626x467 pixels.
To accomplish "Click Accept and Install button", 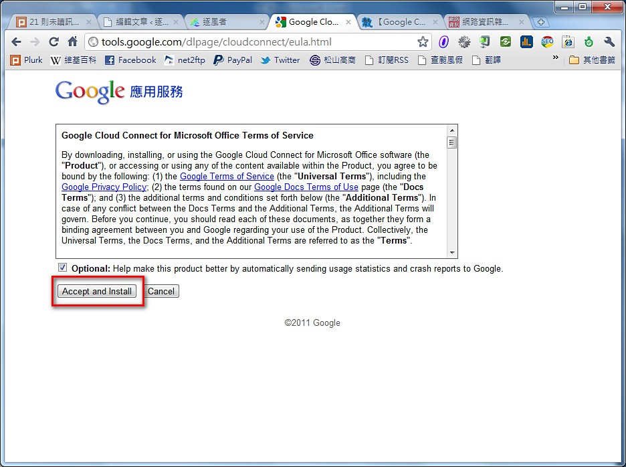I will [96, 291].
